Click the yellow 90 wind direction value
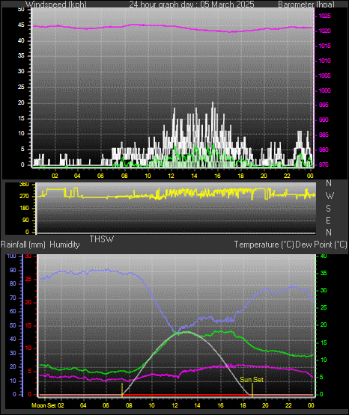Image resolution: width=349 pixels, height=415 pixels. click(x=25, y=220)
